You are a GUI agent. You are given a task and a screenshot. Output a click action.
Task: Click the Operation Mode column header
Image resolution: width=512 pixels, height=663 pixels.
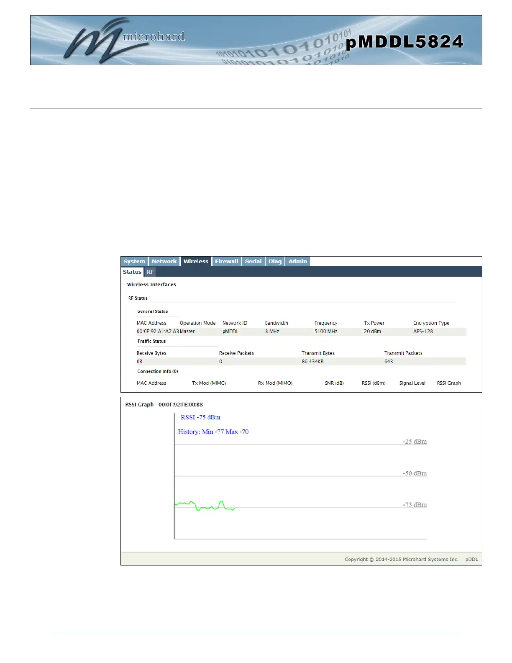point(198,323)
